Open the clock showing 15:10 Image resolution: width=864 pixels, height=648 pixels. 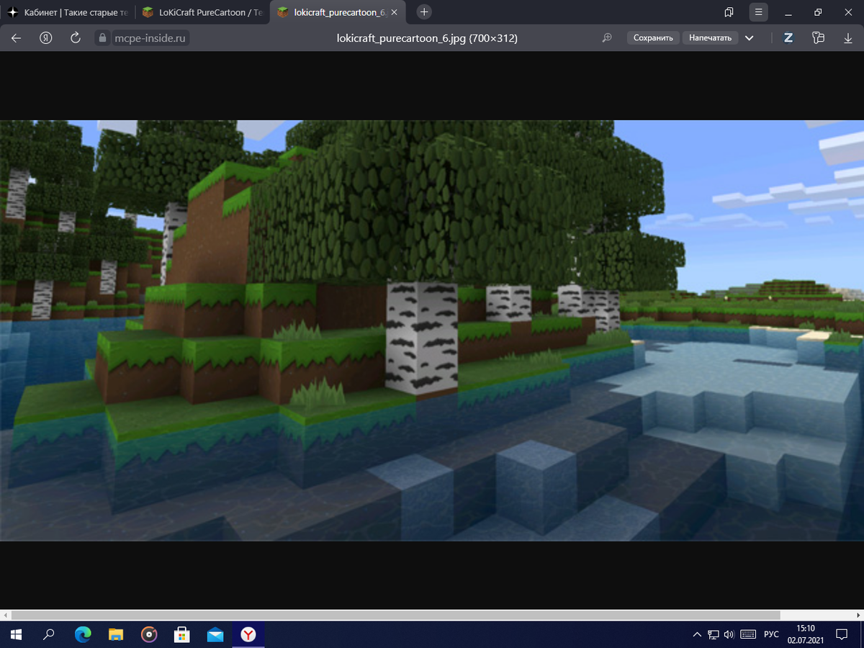click(x=806, y=634)
